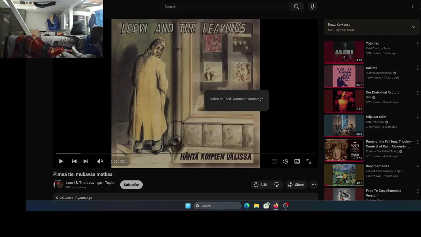Switch to theater mode
Image resolution: width=421 pixels, height=237 pixels.
pos(297,161)
